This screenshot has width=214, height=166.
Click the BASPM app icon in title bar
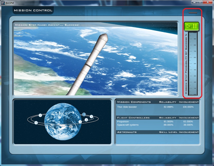pos(3,2)
